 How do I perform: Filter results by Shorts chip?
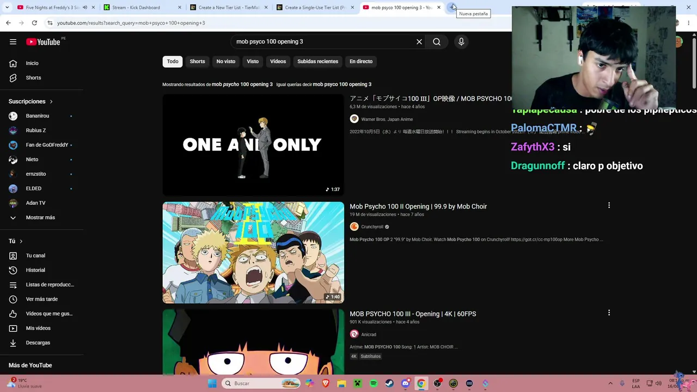[197, 62]
